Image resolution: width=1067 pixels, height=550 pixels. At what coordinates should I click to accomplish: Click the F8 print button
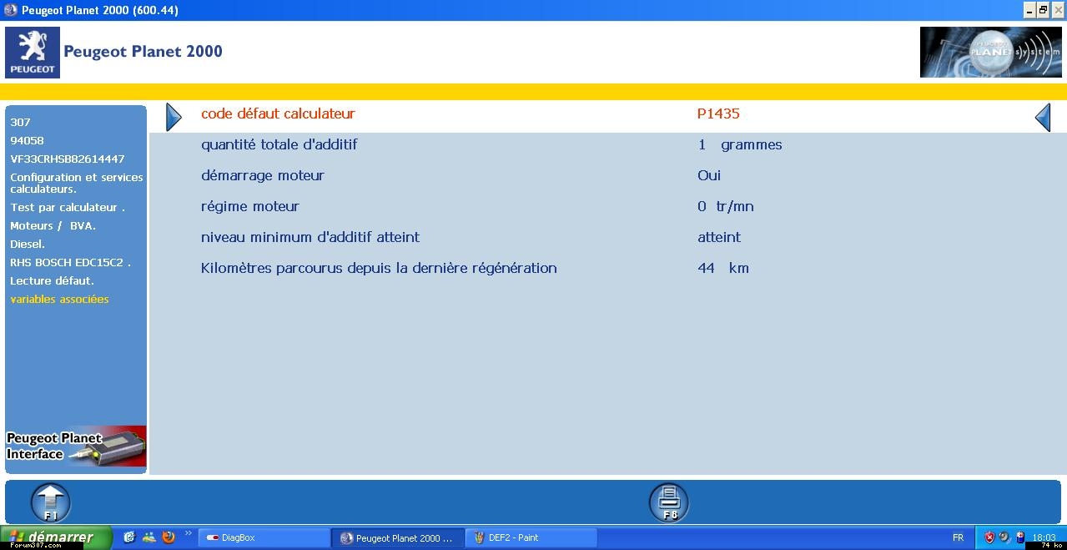668,502
